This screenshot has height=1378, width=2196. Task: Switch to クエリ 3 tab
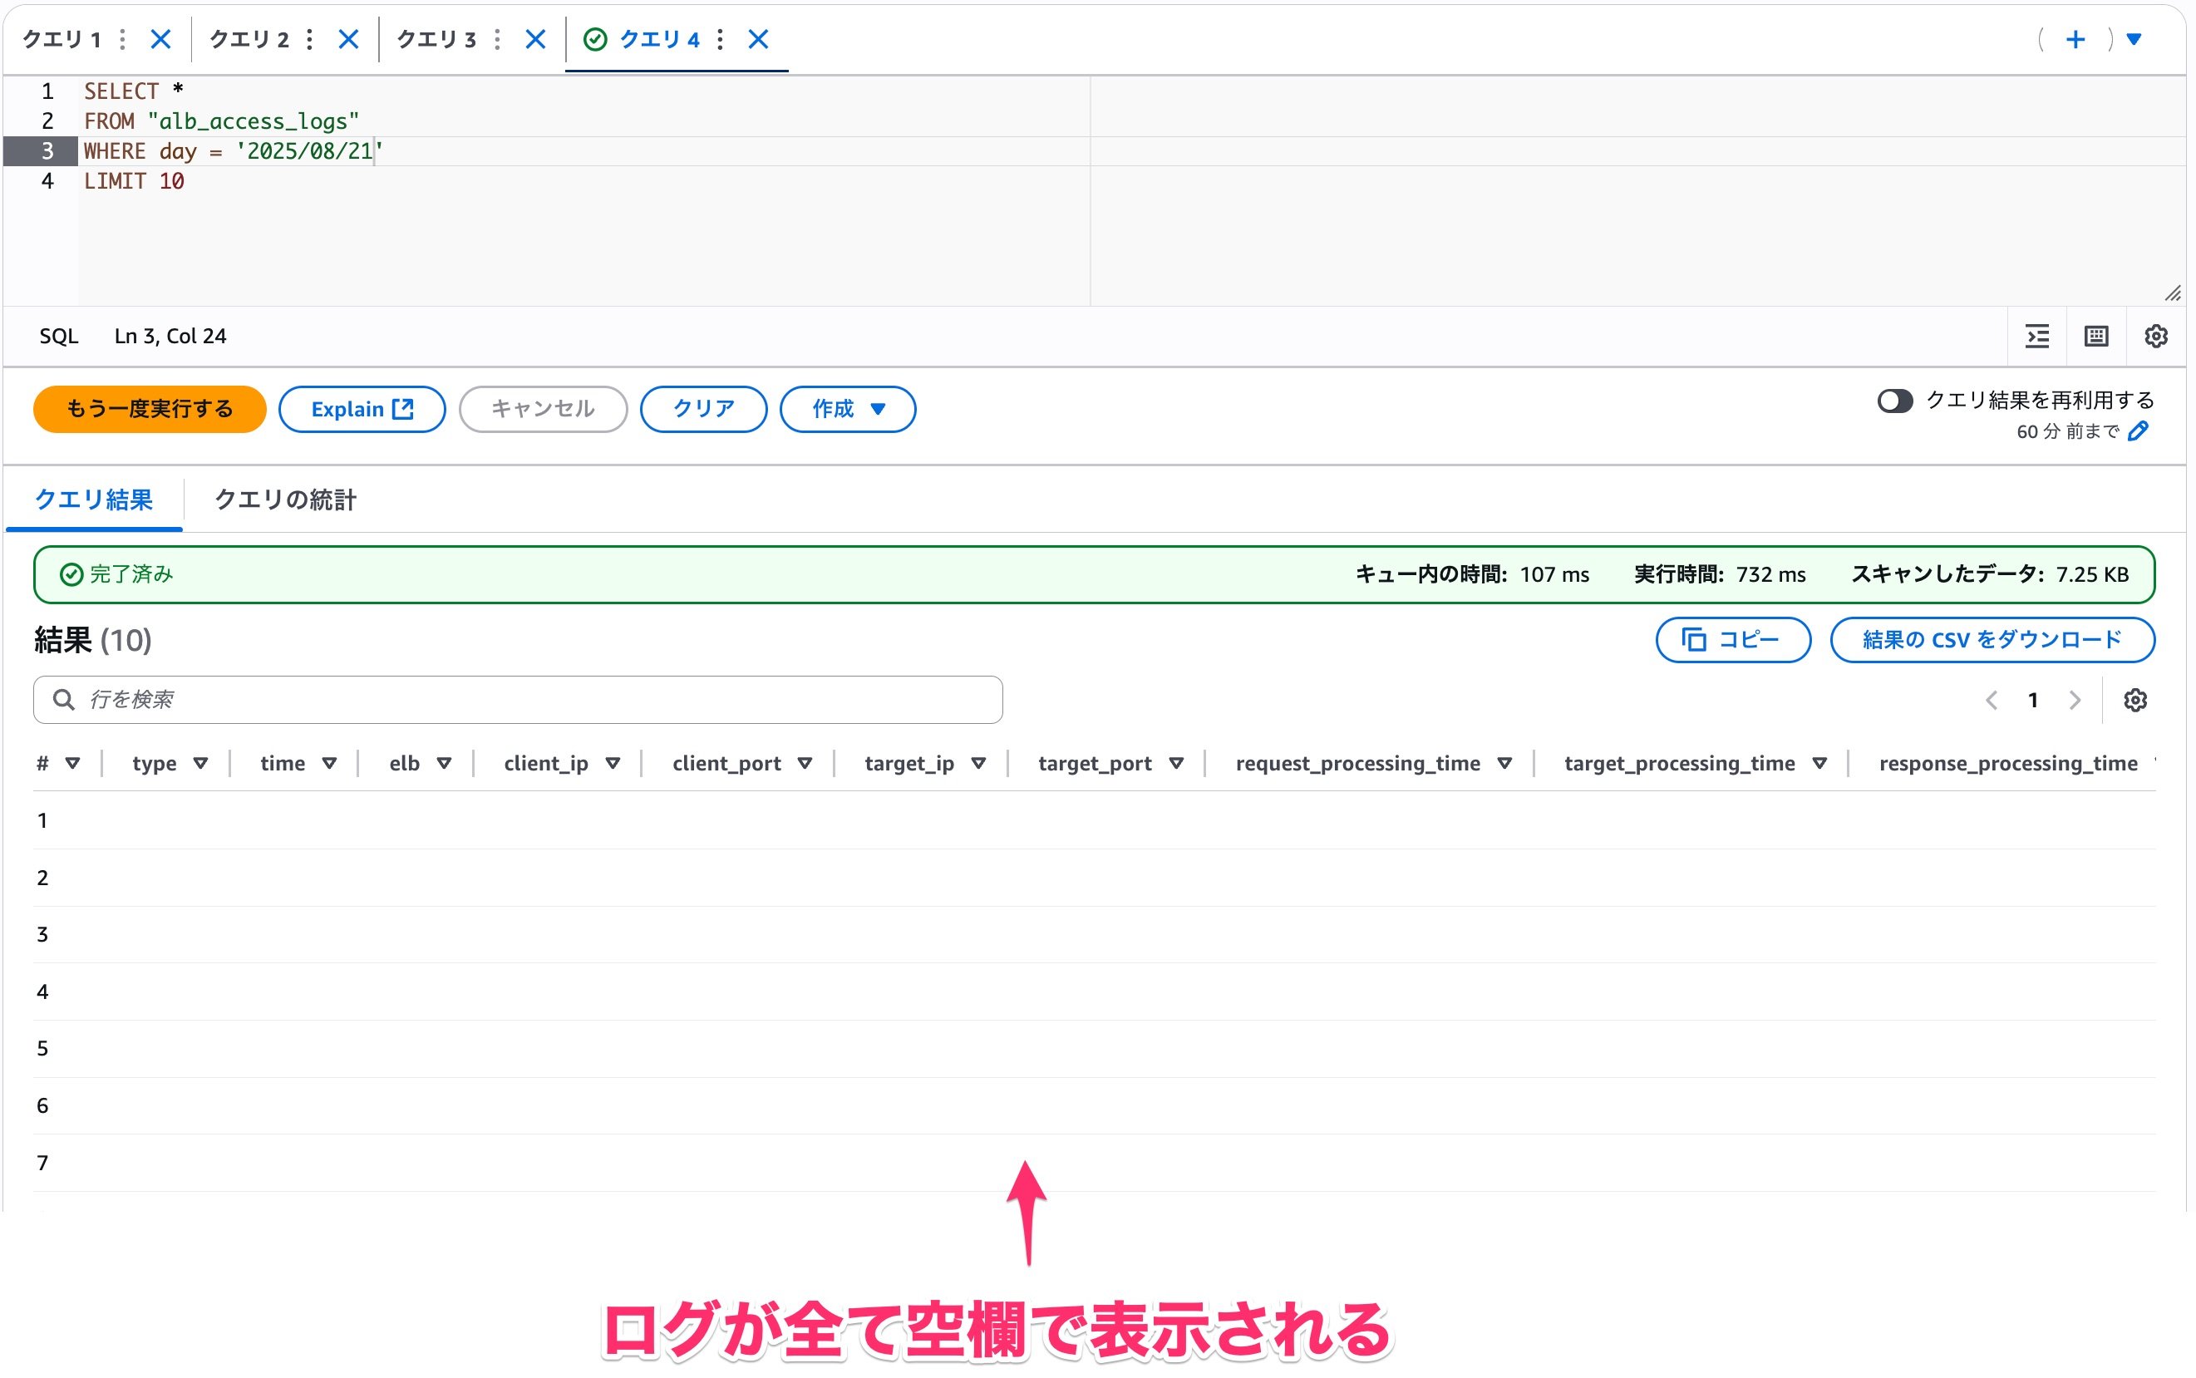[436, 39]
